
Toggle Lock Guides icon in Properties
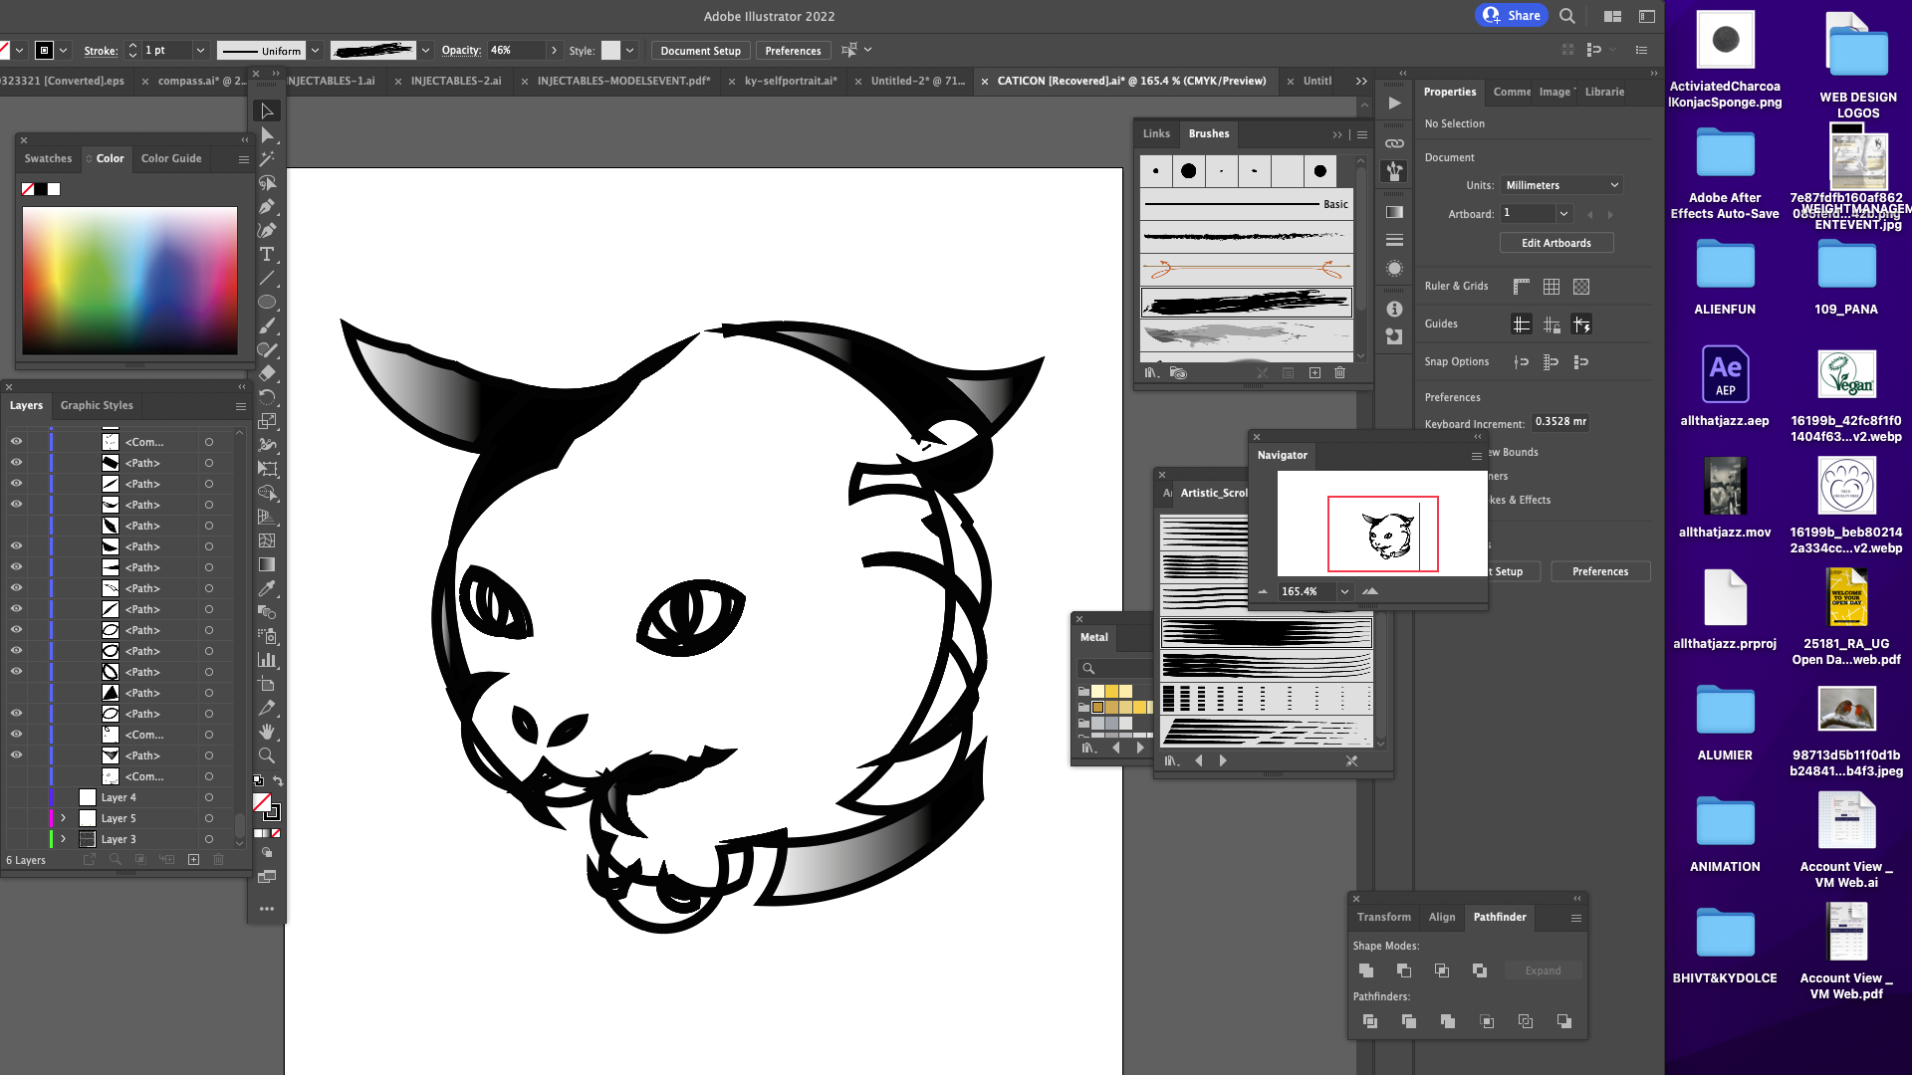(1552, 324)
